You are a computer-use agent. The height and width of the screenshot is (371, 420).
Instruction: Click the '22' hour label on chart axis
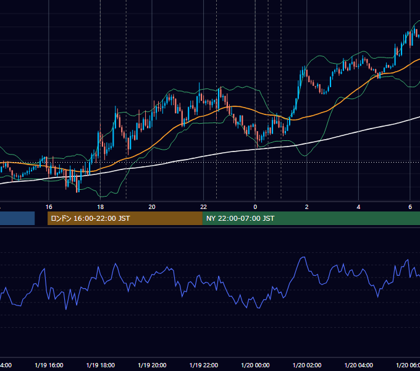click(204, 207)
